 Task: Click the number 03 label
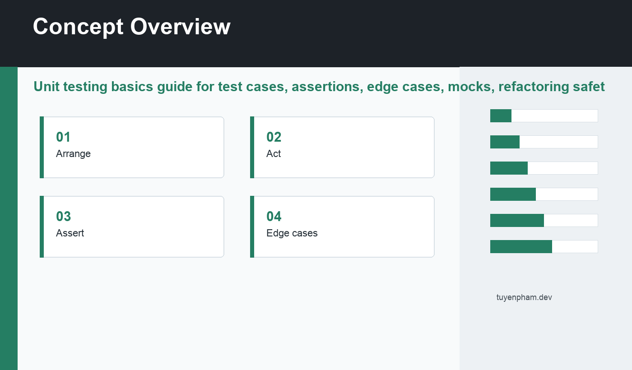tap(64, 216)
